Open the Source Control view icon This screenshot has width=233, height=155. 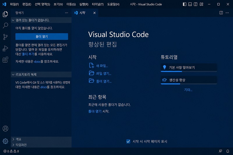5,37
